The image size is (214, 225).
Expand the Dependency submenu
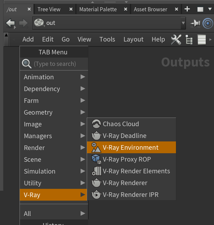54,89
